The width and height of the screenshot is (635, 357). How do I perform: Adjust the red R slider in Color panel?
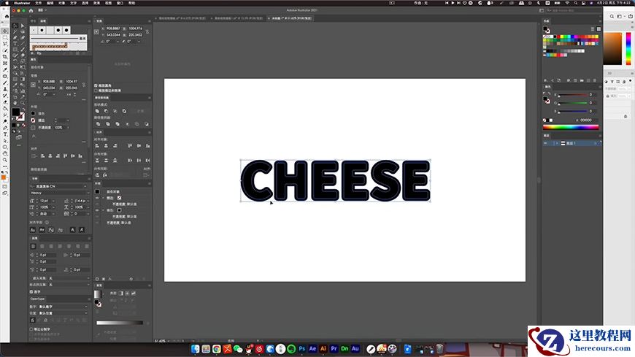[x=573, y=95]
